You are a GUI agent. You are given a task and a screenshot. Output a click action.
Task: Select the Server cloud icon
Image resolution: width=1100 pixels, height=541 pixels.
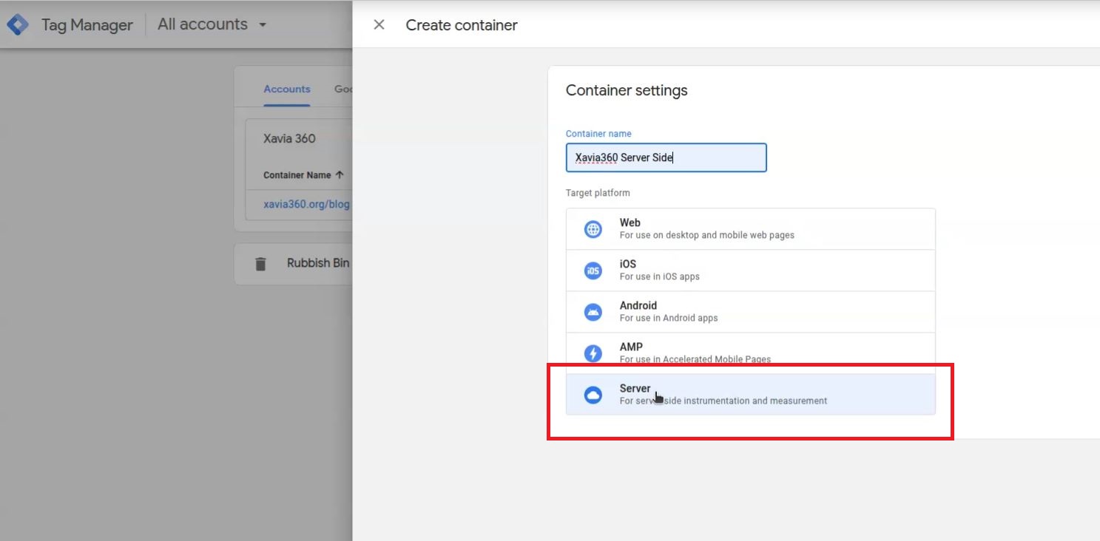[x=593, y=395]
